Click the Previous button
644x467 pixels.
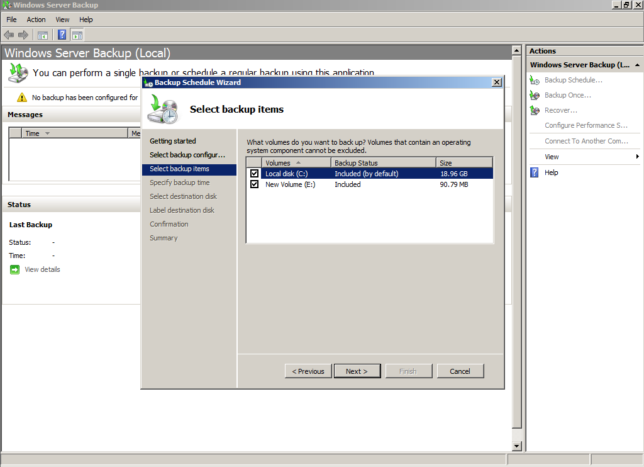coord(308,371)
